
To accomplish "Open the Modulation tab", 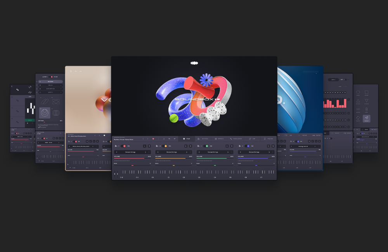I will tap(236, 139).
